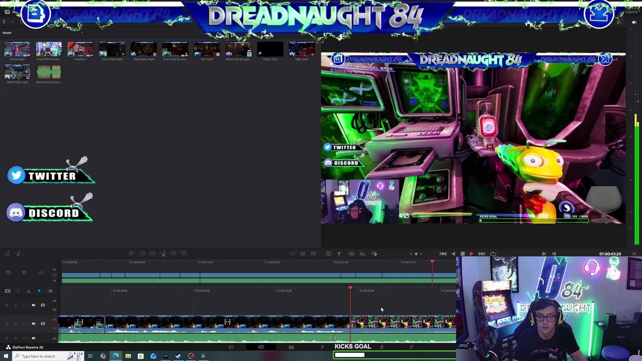Click the red Play button
642x361 pixels.
pyautogui.click(x=471, y=254)
